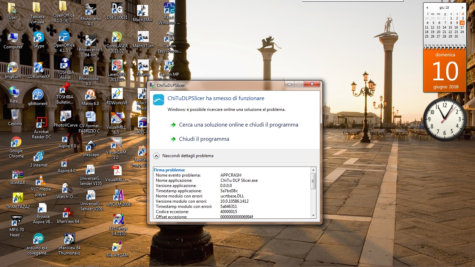Select the Acrobat Reader DC icon
The image size is (475, 267).
(41, 123)
